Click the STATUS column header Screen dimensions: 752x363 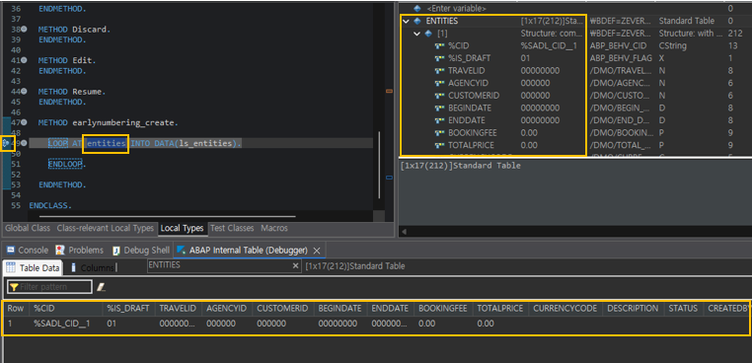click(x=683, y=309)
